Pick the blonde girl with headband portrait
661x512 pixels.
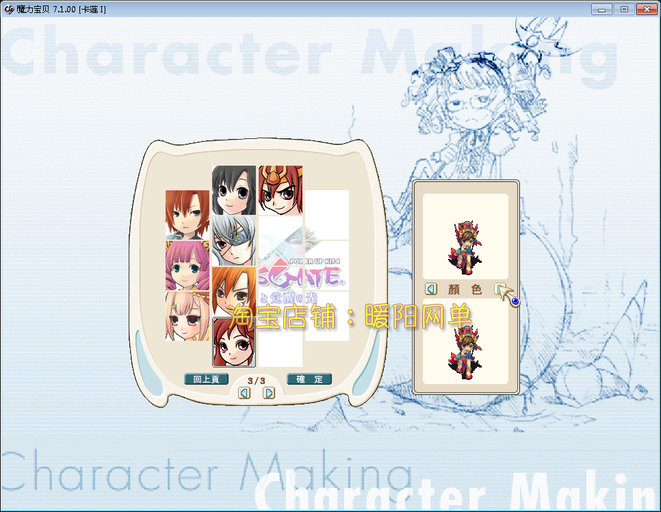point(187,316)
